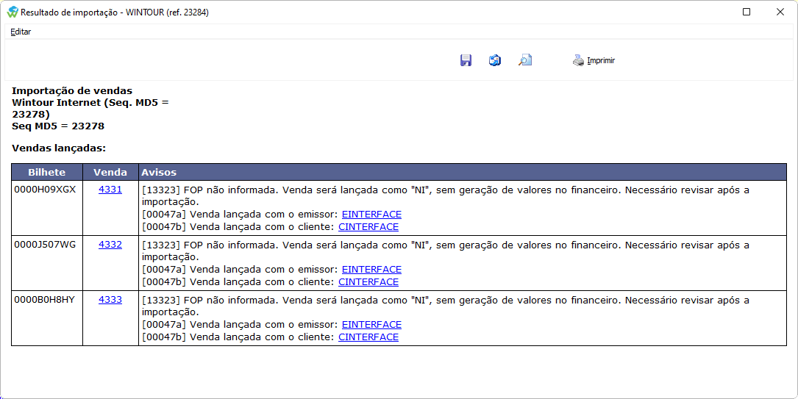The width and height of the screenshot is (798, 399).
Task: Open CINTERFACE link for ticket 0000B0H8HY
Action: pyautogui.click(x=368, y=337)
